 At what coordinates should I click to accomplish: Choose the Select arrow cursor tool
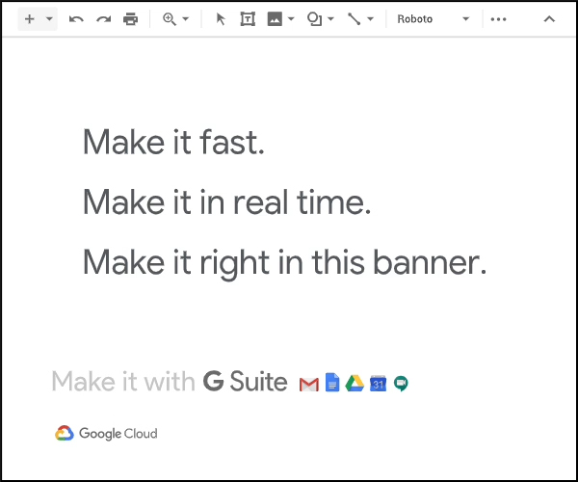click(x=221, y=19)
